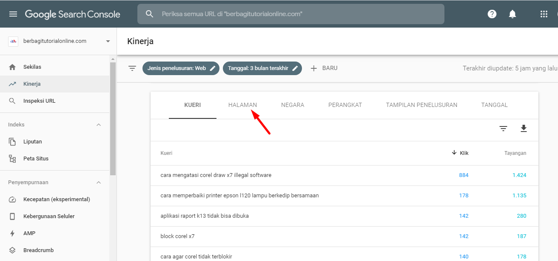
Task: Click the 178 clicks value for epson query
Action: (x=464, y=196)
